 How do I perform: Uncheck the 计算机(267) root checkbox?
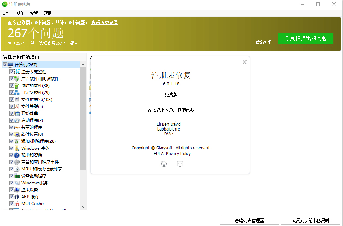(x=5, y=65)
